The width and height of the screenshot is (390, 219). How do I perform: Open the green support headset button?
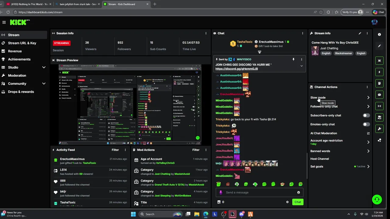377,200
